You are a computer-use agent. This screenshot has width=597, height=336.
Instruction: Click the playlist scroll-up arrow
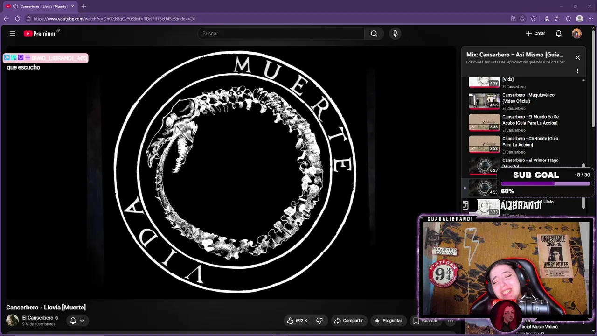pos(583,80)
